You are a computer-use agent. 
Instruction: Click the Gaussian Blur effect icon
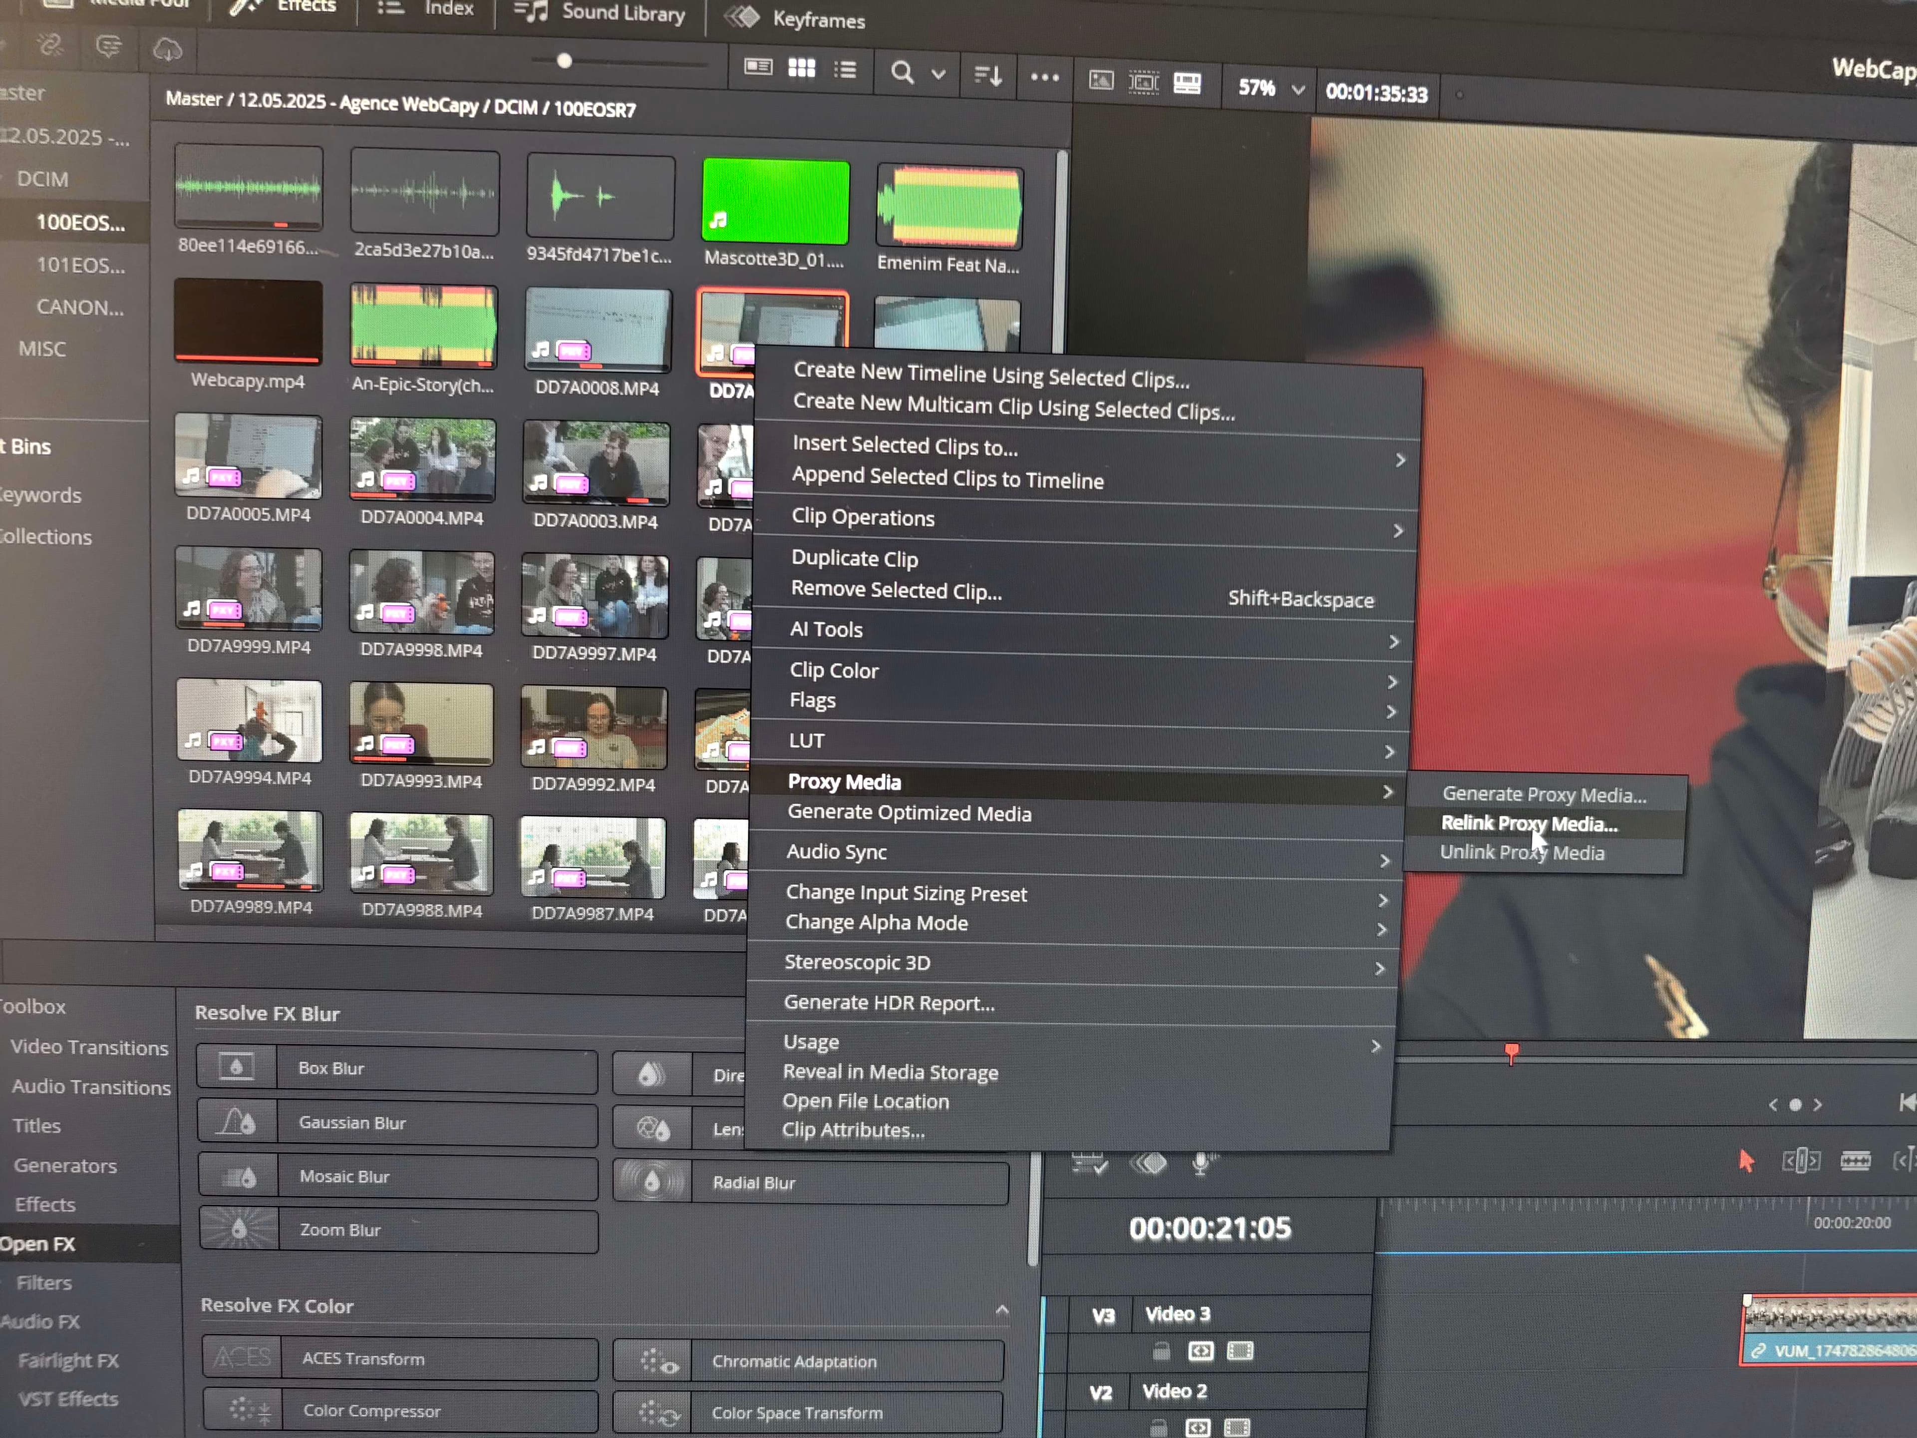[237, 1121]
